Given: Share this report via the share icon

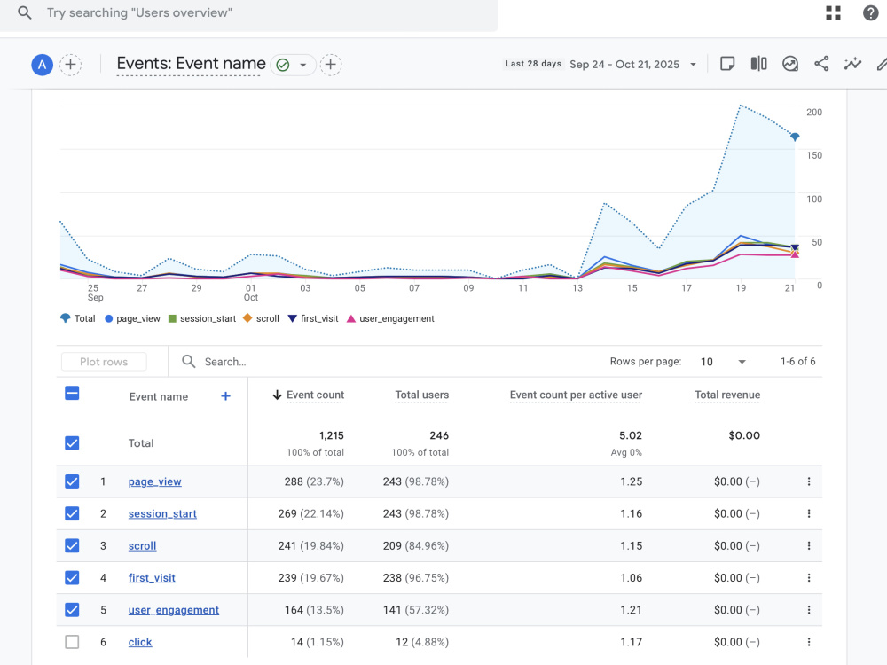Looking at the screenshot, I should coord(821,64).
